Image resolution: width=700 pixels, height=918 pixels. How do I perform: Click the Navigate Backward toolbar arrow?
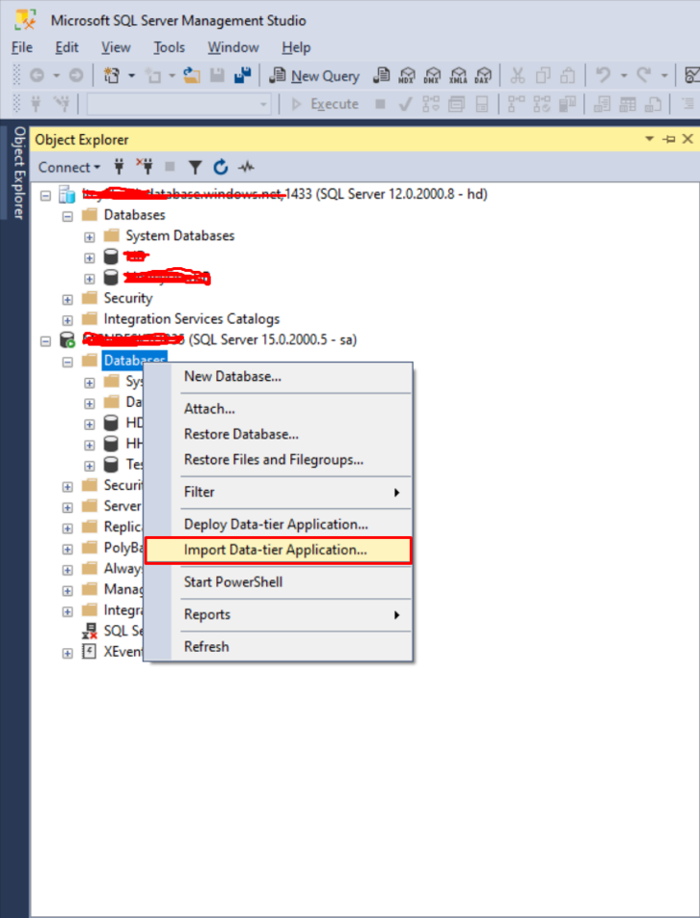[37, 75]
